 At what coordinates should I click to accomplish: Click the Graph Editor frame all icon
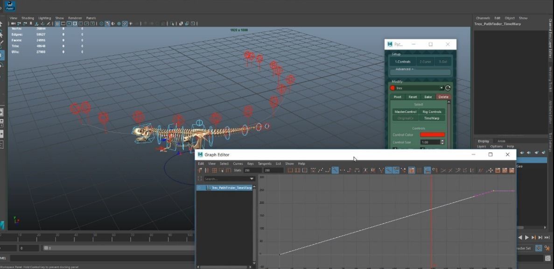[290, 170]
